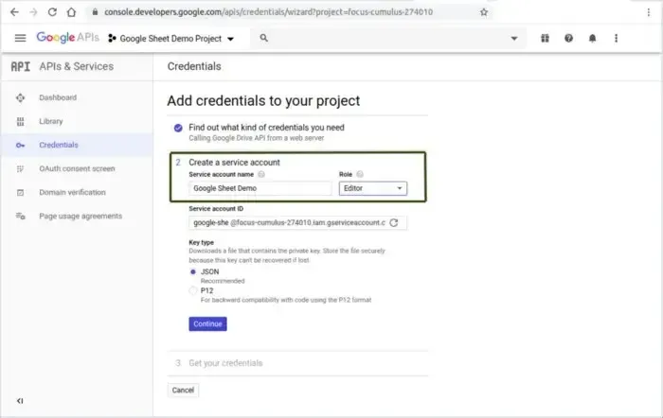663x418 pixels.
Task: Expand step 3 Get your credentials
Action: pyautogui.click(x=225, y=363)
